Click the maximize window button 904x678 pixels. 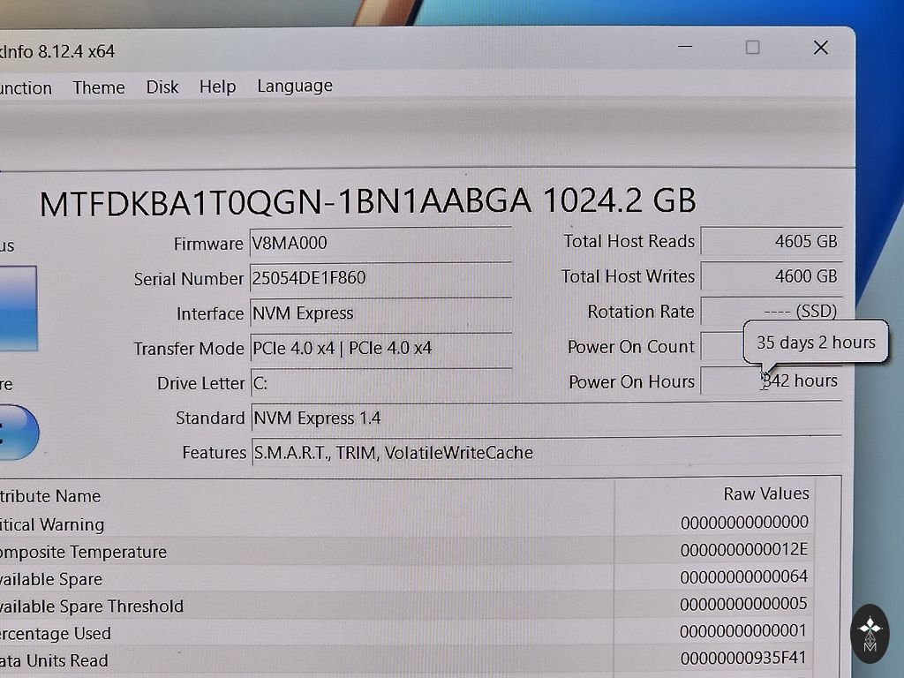[x=752, y=48]
